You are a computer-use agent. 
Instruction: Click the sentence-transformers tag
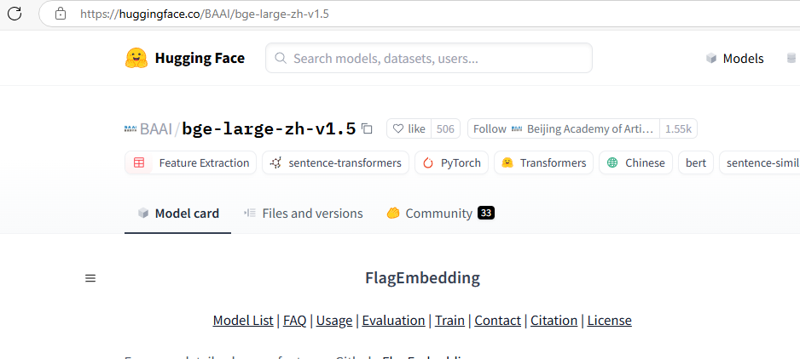pyautogui.click(x=335, y=163)
